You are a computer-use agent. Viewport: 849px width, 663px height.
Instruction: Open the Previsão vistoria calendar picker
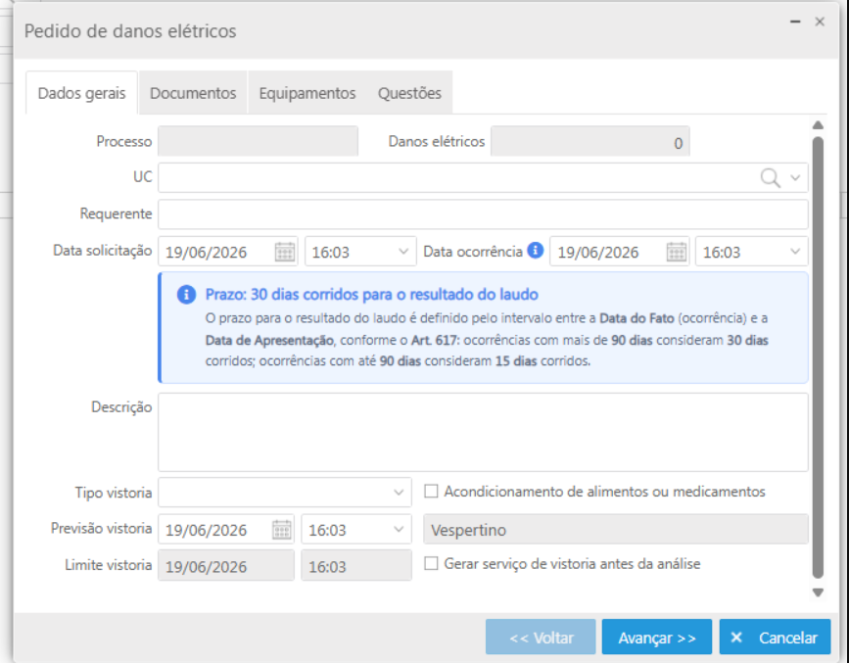(x=282, y=530)
